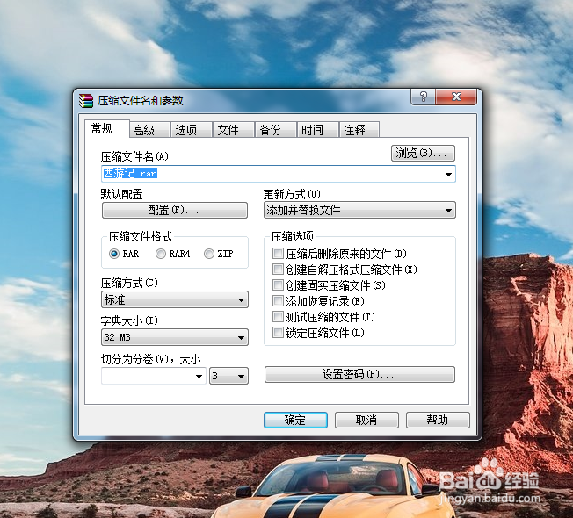This screenshot has height=518, width=573.
Task: Click the split volume size combo box
Action: click(154, 376)
